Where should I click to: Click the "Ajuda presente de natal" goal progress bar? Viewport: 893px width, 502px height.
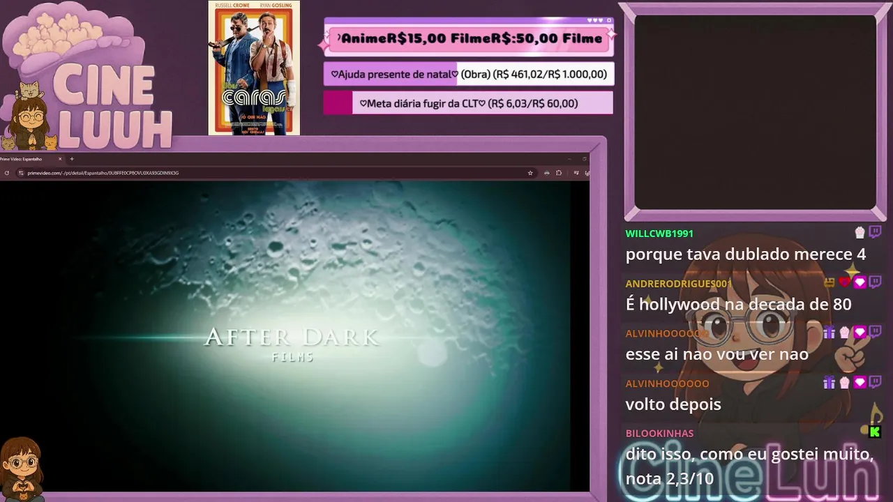469,74
